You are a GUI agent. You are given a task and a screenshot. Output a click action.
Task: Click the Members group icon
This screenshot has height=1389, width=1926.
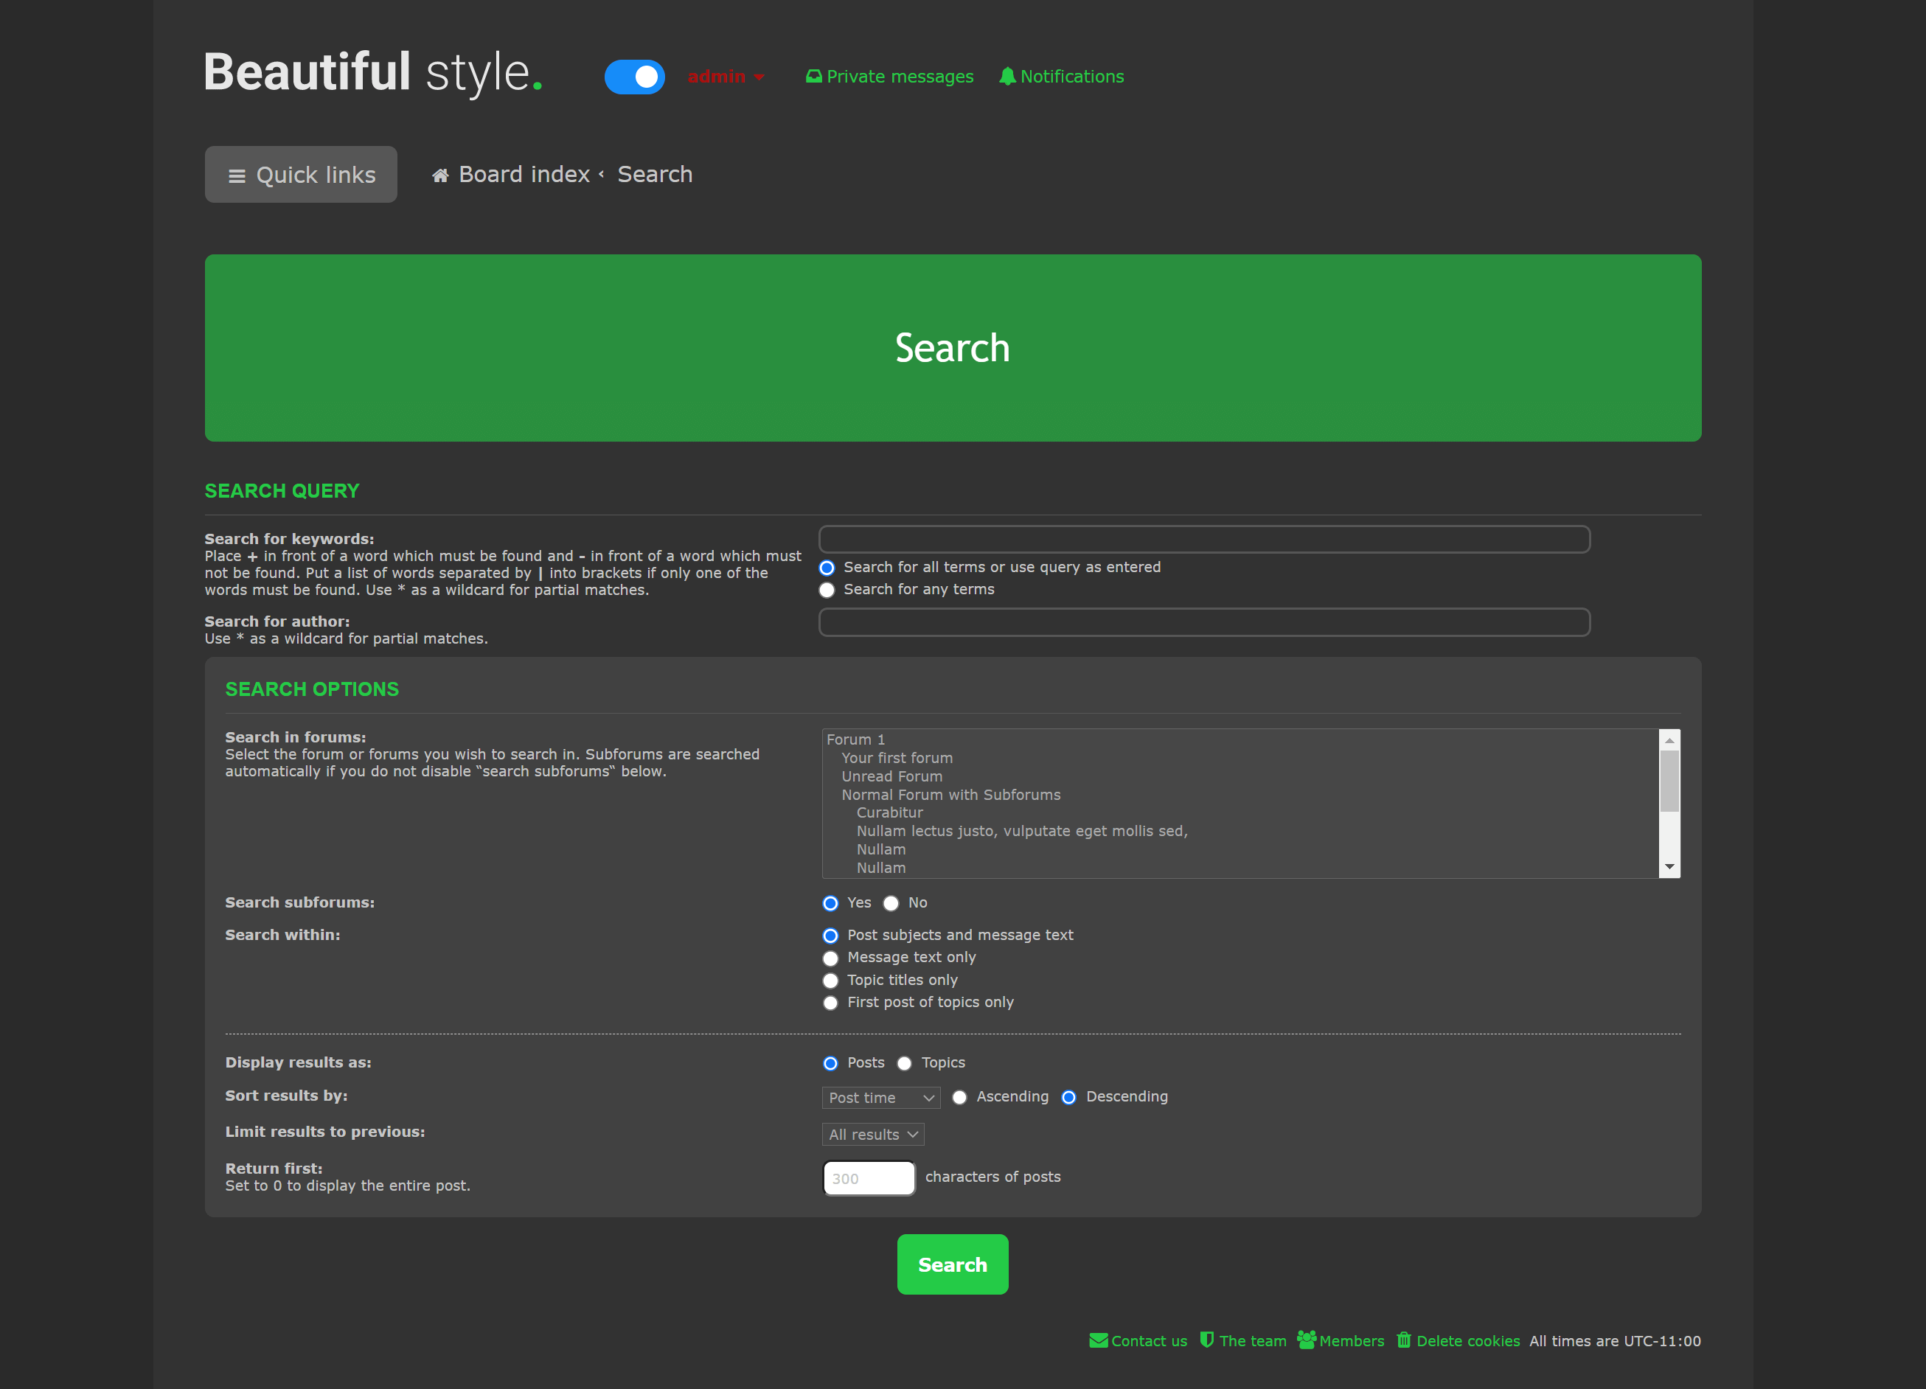pos(1306,1340)
